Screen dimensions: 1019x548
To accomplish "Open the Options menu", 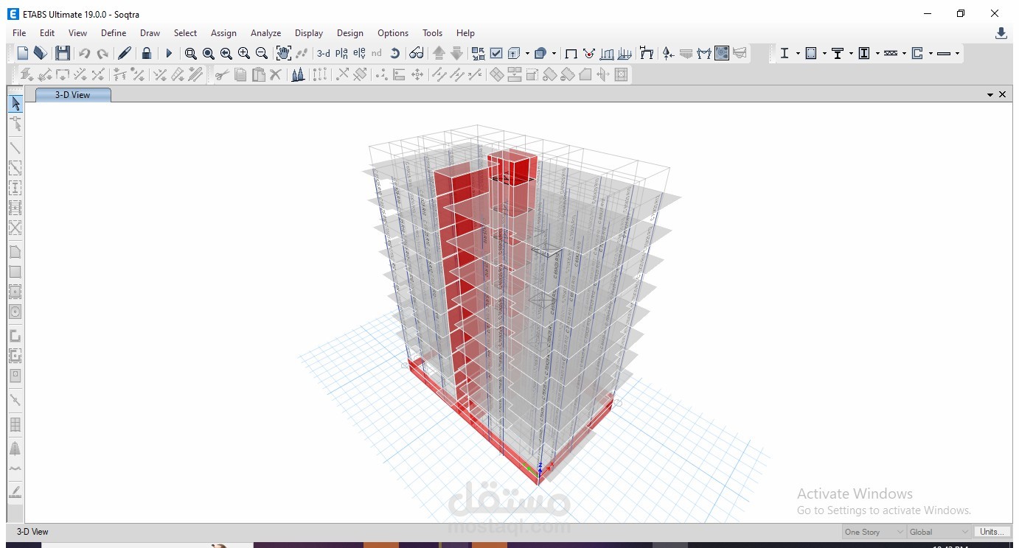I will [392, 33].
